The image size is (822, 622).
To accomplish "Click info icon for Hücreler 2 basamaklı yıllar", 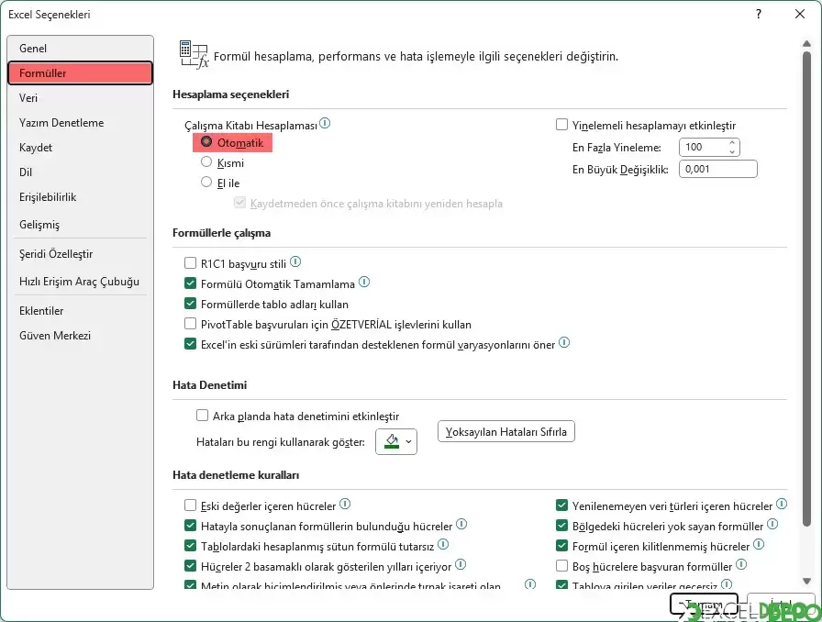I will click(461, 564).
